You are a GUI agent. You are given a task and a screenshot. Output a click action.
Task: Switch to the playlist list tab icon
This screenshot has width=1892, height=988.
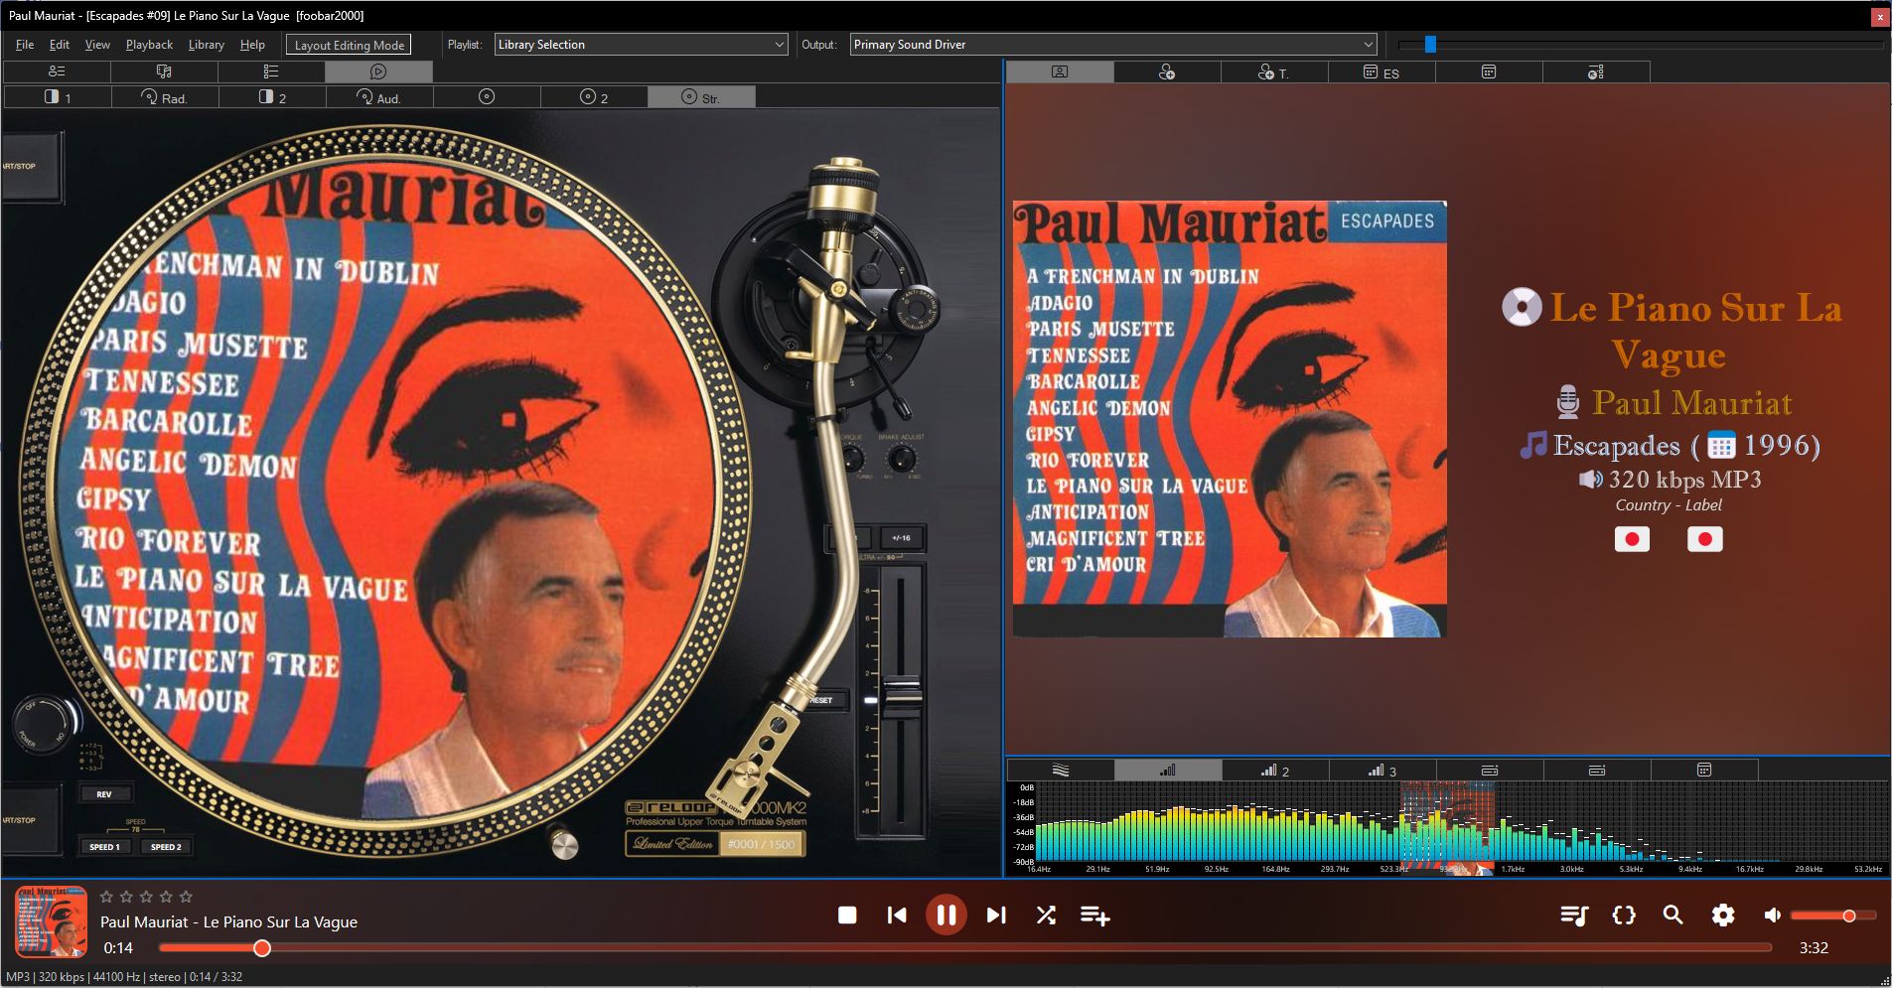tap(271, 71)
